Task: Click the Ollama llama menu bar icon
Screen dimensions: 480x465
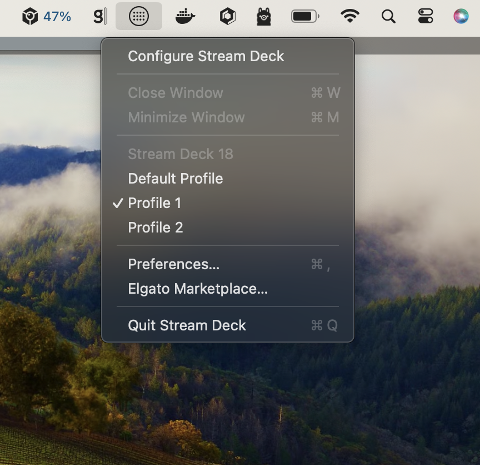Action: (x=263, y=16)
